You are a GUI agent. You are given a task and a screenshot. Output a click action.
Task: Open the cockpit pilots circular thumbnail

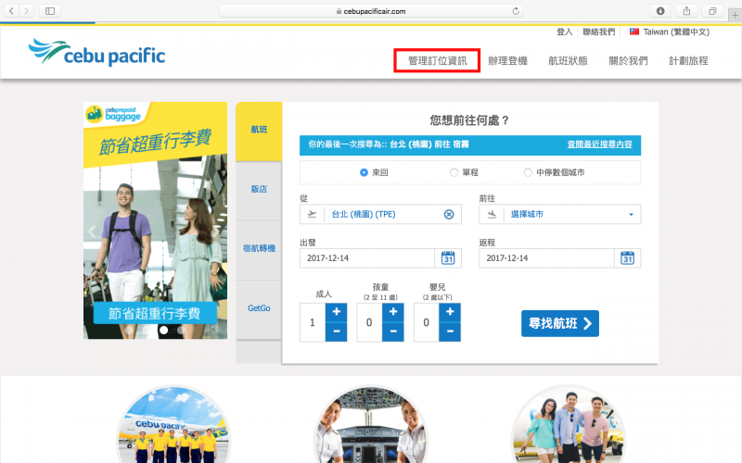(x=371, y=425)
